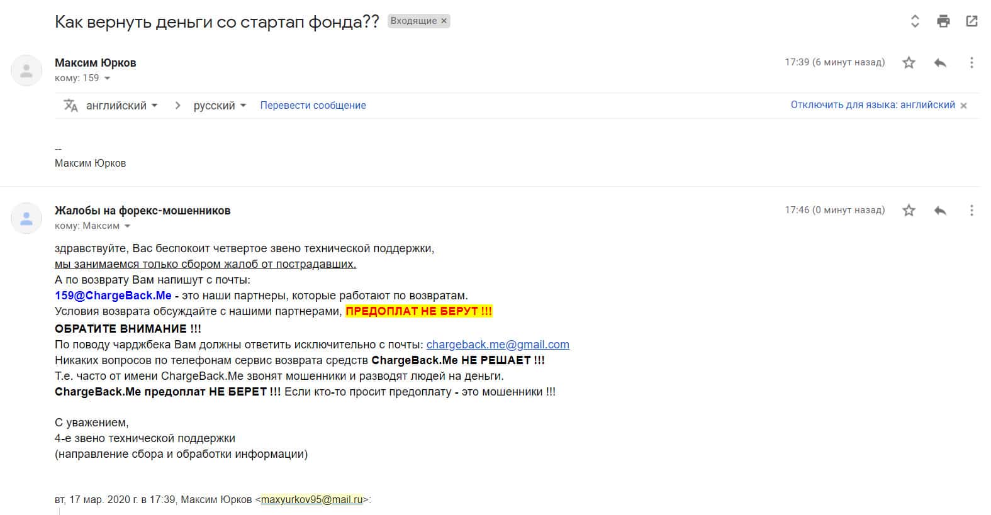Dismiss the translation bar
Viewport: 991px width, 515px height.
tap(963, 106)
